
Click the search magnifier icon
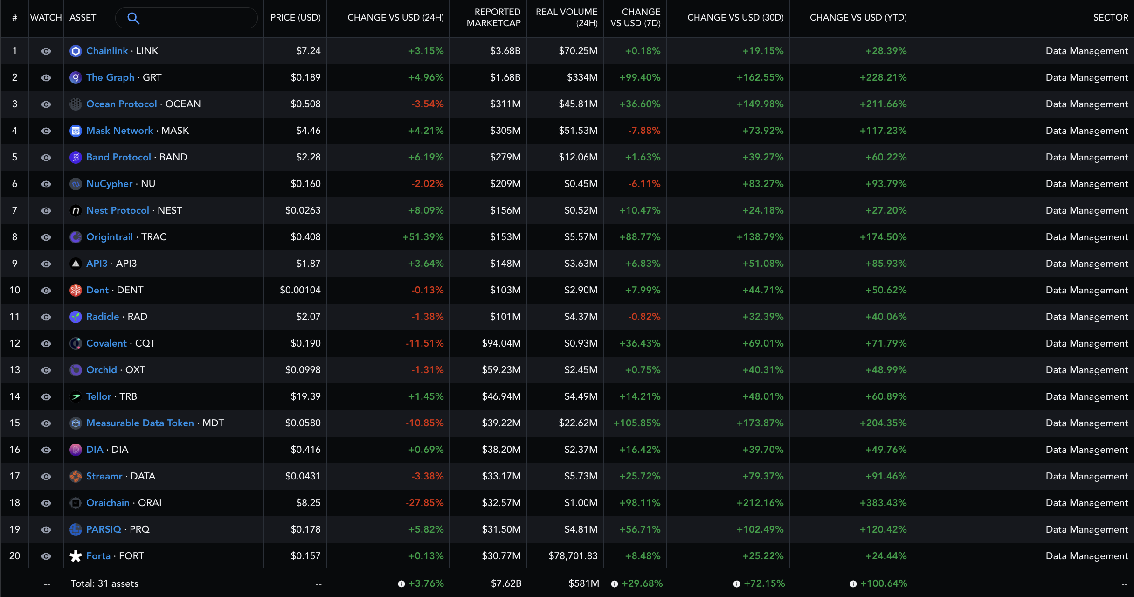[x=133, y=18]
